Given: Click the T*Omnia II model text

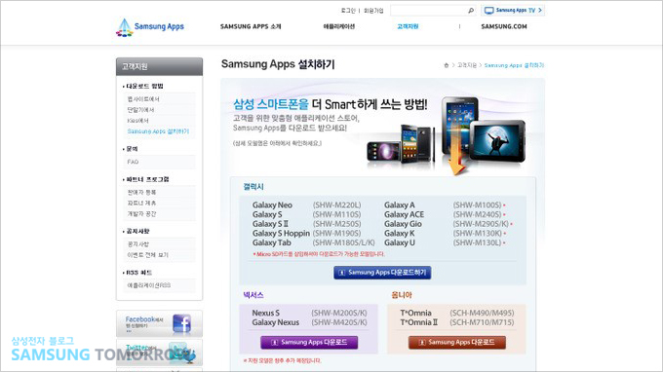Looking at the screenshot, I should (418, 322).
